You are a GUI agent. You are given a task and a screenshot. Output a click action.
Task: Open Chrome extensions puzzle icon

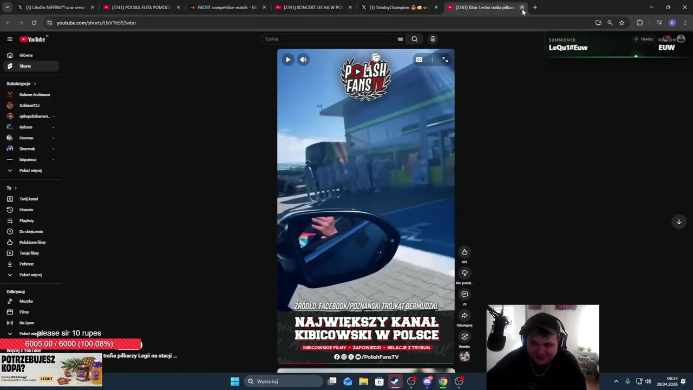(x=640, y=23)
